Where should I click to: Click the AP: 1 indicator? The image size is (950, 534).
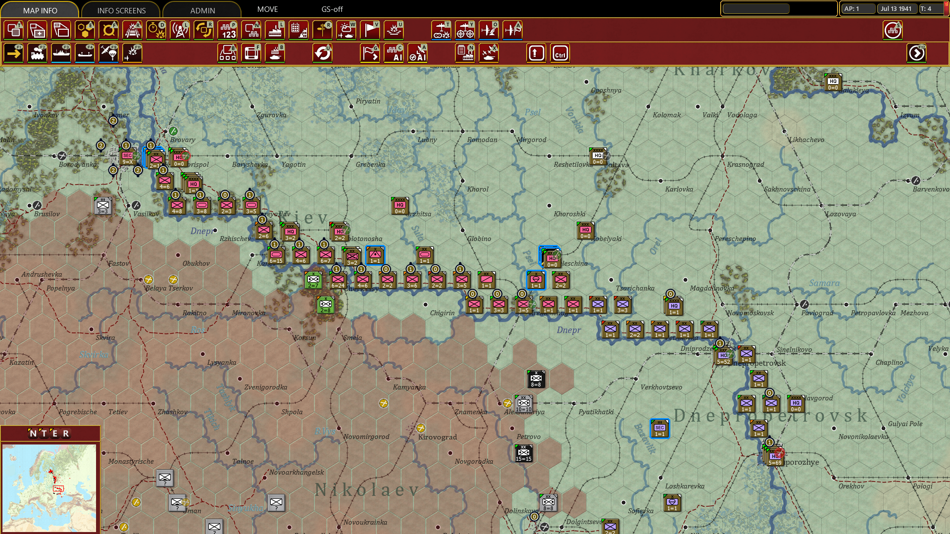pos(858,8)
